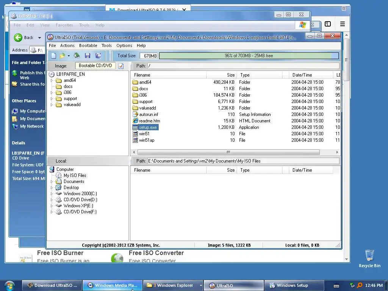This screenshot has width=388, height=291.
Task: Switch to Windows Setup taskbar button
Action: tap(294, 285)
